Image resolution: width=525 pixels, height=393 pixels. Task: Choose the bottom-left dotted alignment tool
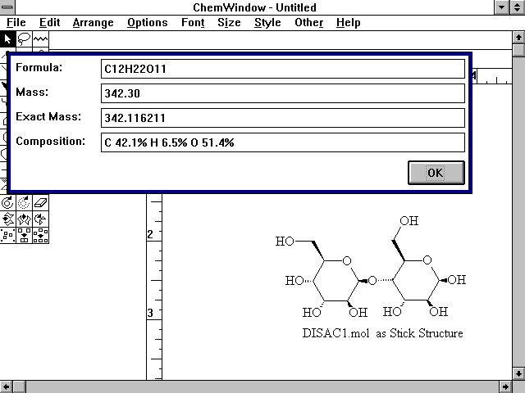tap(8, 236)
